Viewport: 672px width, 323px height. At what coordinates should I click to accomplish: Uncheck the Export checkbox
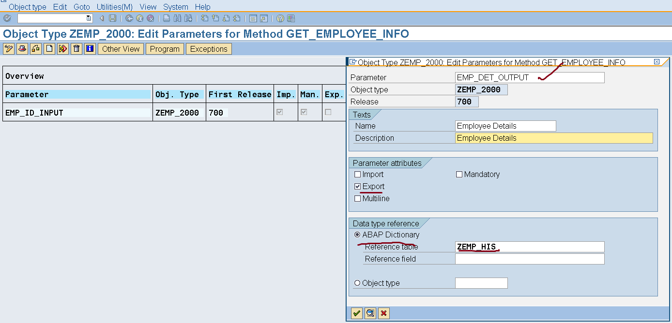click(x=358, y=187)
